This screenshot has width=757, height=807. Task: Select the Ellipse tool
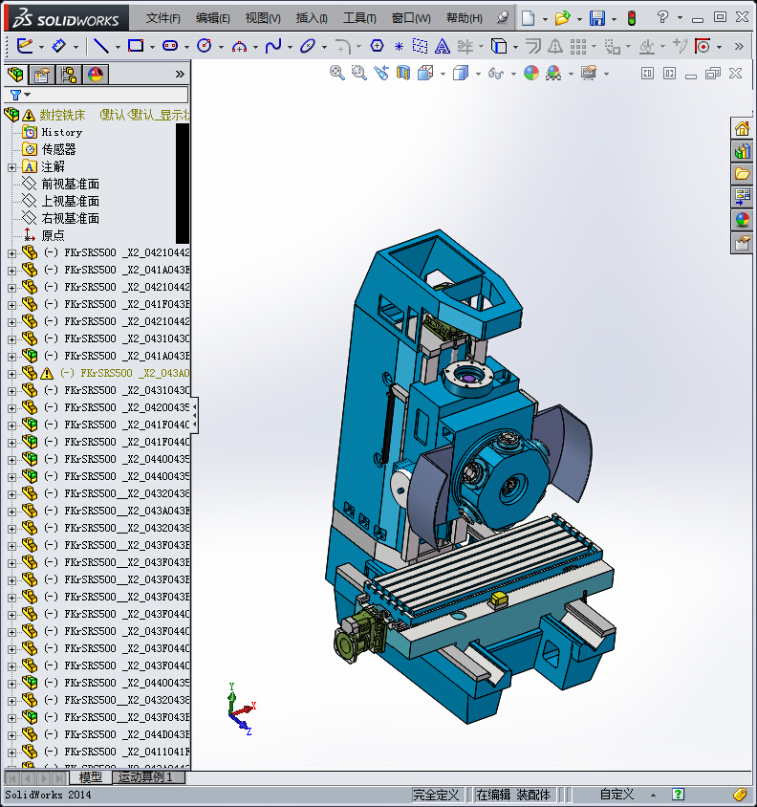pos(307,46)
